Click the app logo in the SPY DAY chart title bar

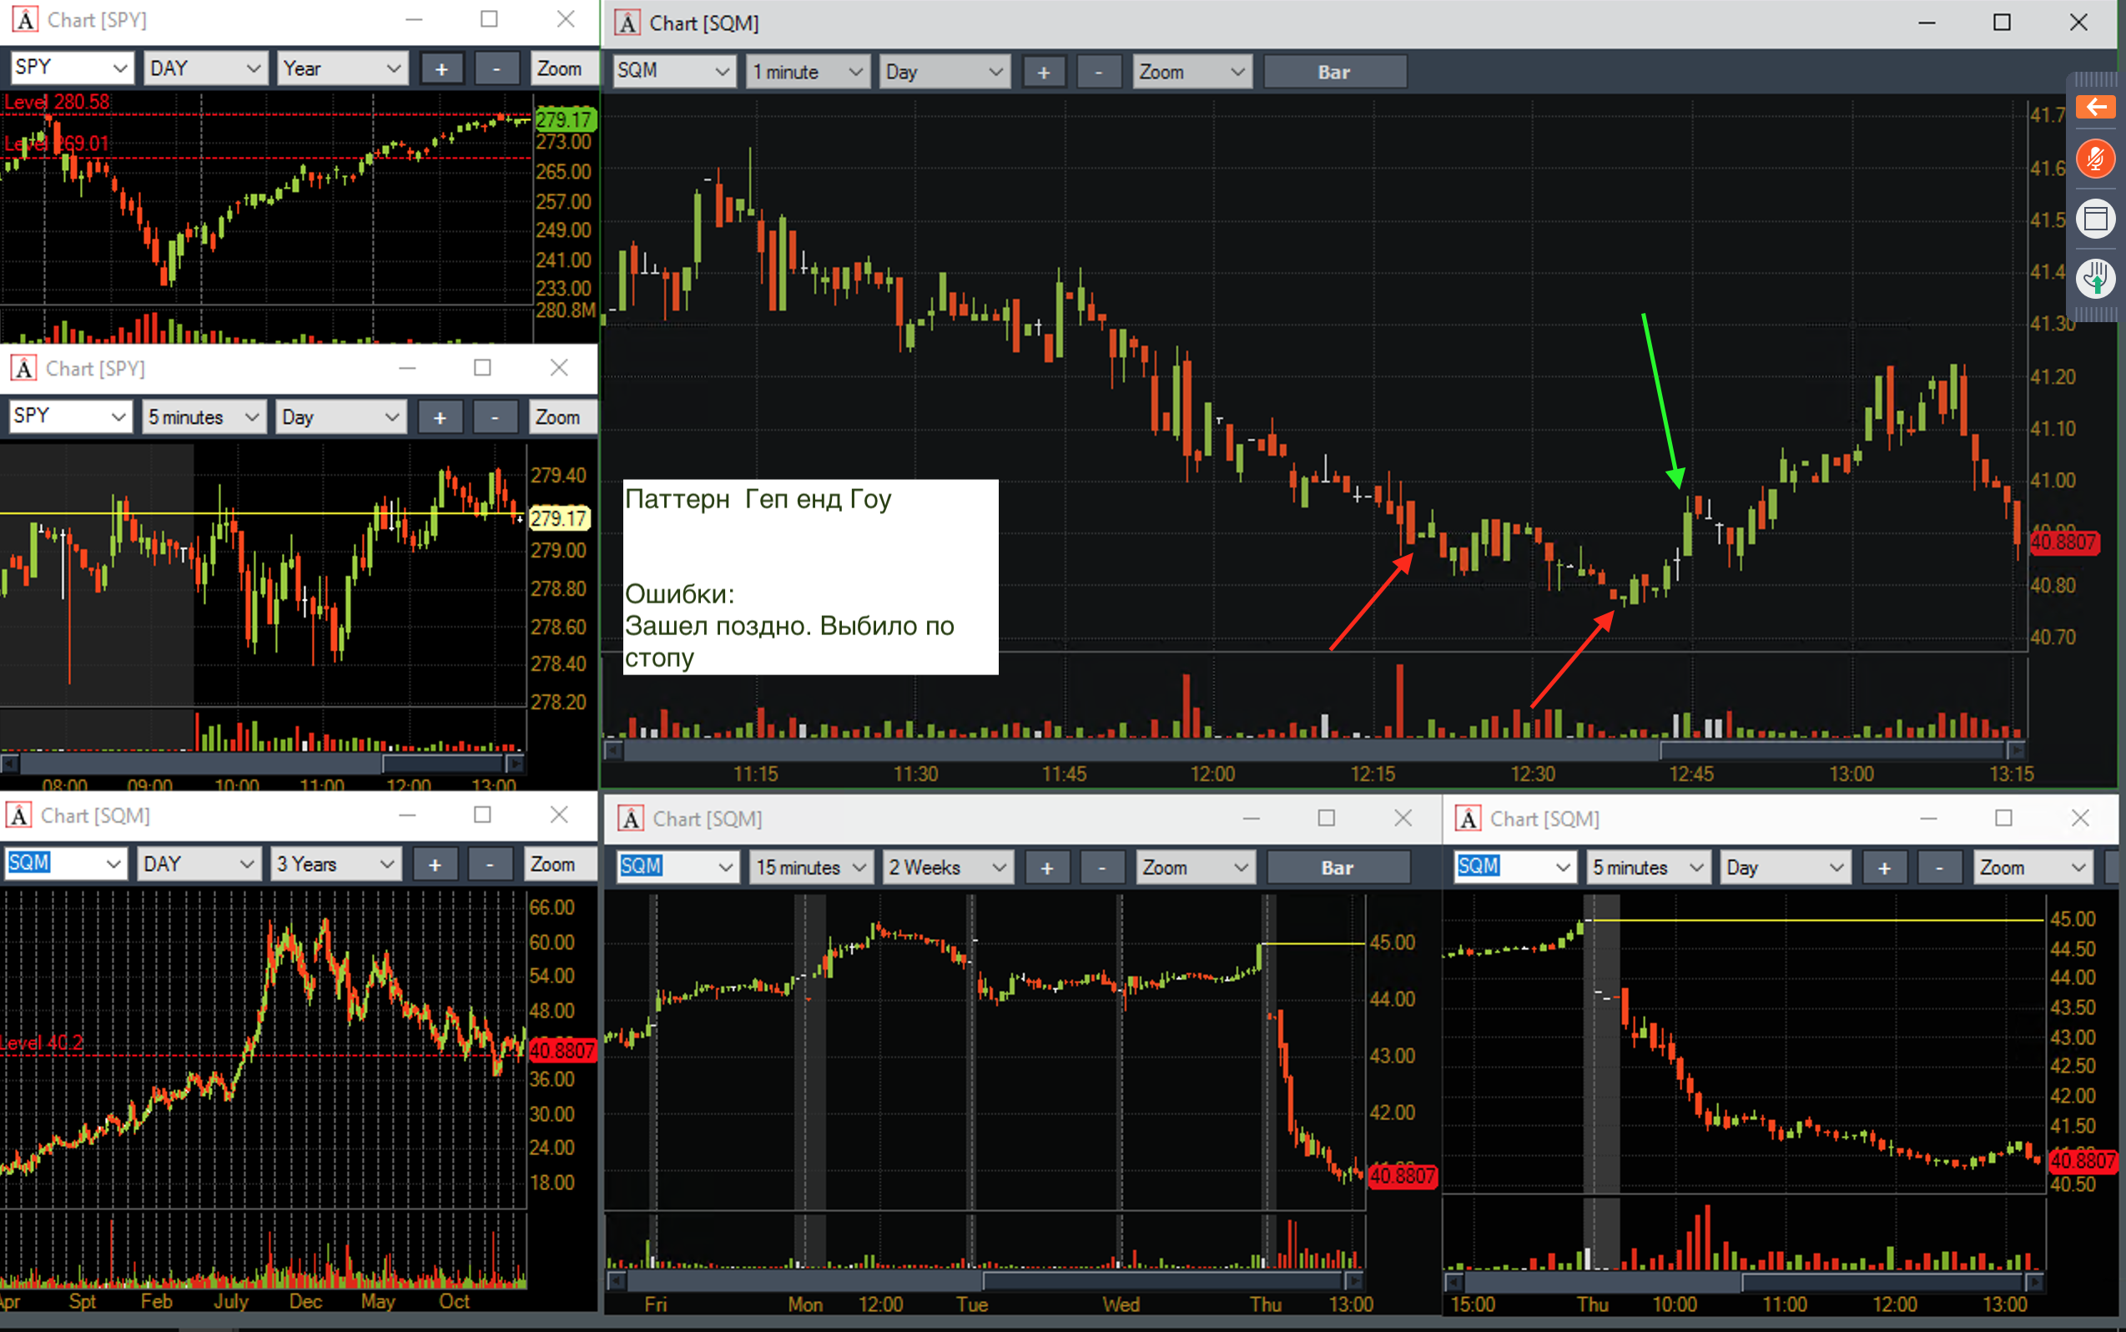(26, 19)
